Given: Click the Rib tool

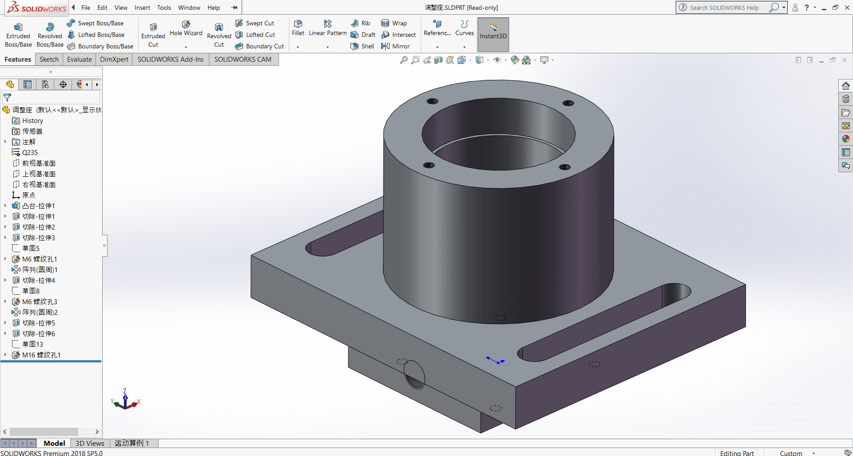Looking at the screenshot, I should point(361,23).
